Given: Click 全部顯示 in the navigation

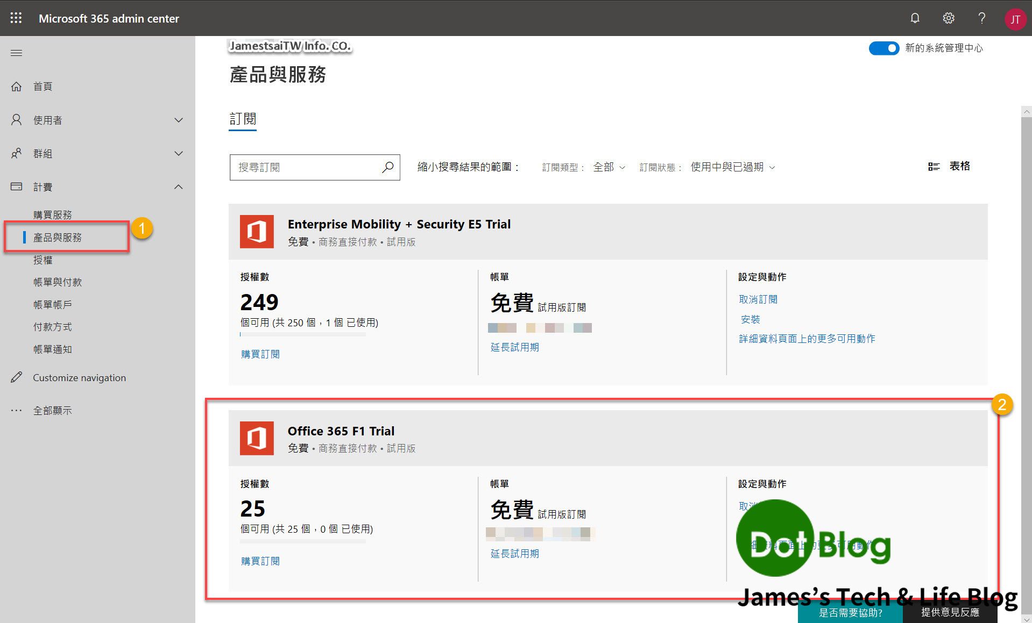Looking at the screenshot, I should [x=53, y=411].
